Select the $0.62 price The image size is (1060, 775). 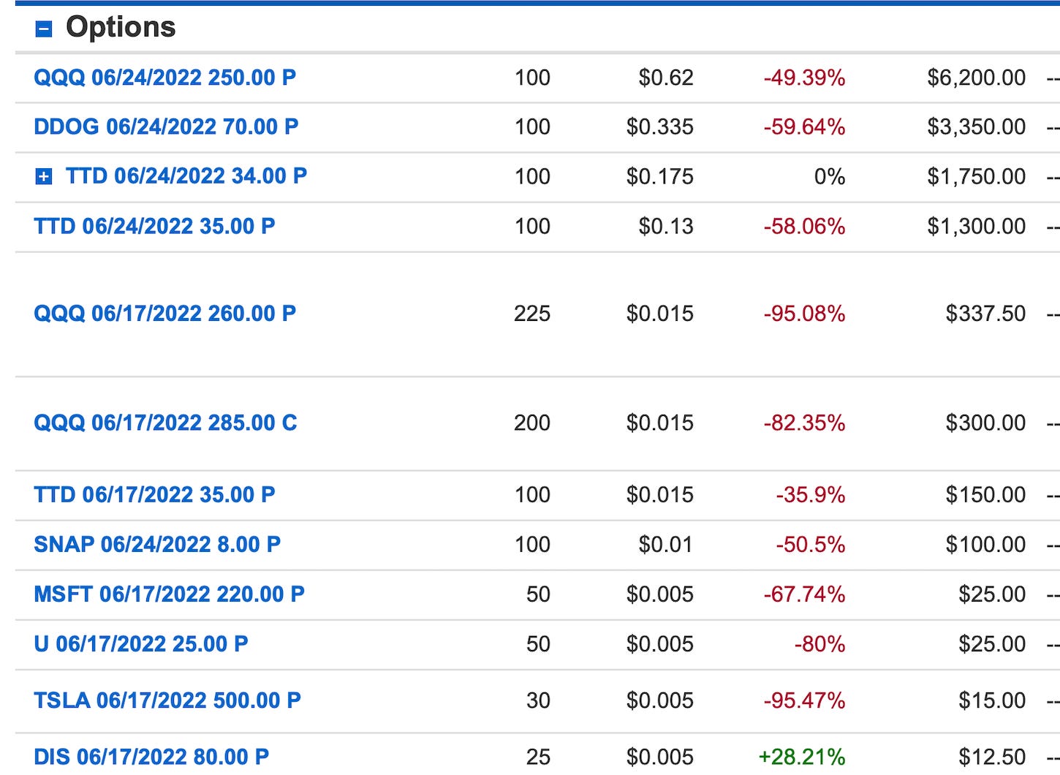(x=666, y=77)
